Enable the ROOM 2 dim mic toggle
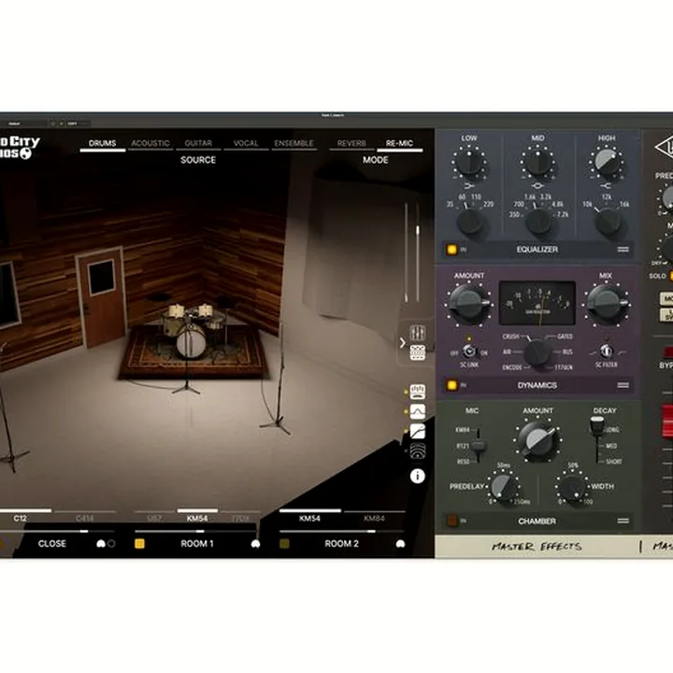The width and height of the screenshot is (673, 673). pos(284,544)
